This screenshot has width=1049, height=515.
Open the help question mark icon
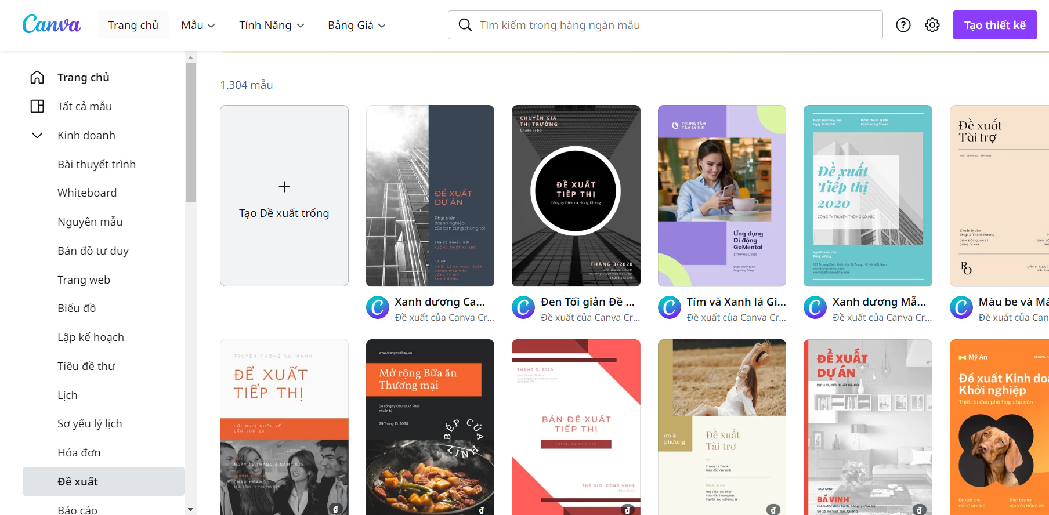(x=903, y=25)
